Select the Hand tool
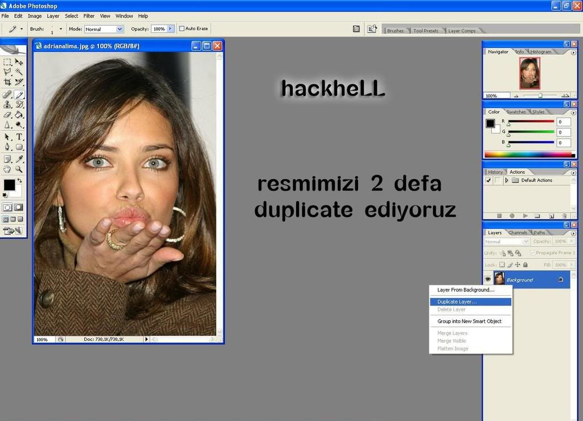Image resolution: width=583 pixels, height=421 pixels. [7, 170]
